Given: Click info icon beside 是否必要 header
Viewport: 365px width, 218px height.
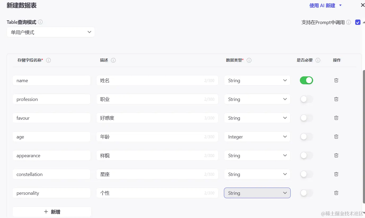Looking at the screenshot, I should pyautogui.click(x=318, y=60).
